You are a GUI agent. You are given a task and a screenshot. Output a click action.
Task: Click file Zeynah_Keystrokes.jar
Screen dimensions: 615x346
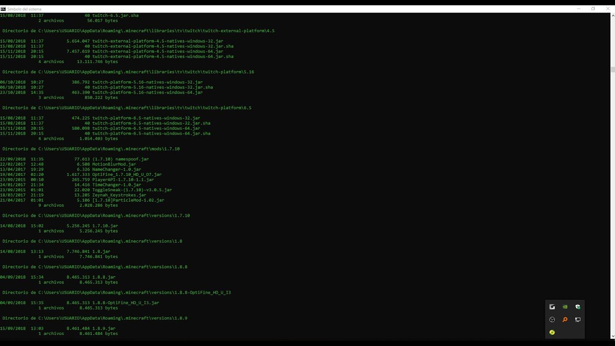coord(119,195)
